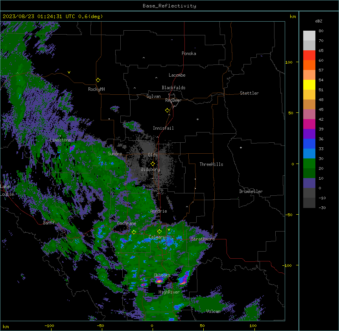Select the Sundre label
This screenshot has height=331, width=339.
pos(115,154)
